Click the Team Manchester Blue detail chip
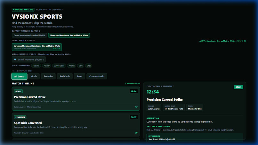The width and height of the screenshot is (258, 145). click(x=195, y=108)
